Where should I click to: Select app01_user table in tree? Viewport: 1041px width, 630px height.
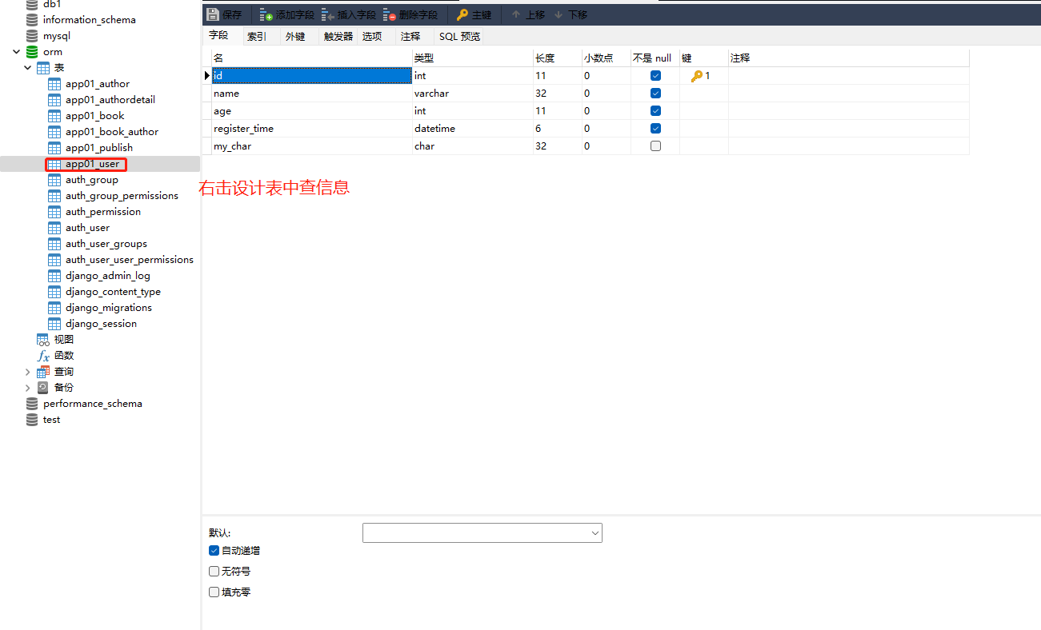(x=92, y=164)
